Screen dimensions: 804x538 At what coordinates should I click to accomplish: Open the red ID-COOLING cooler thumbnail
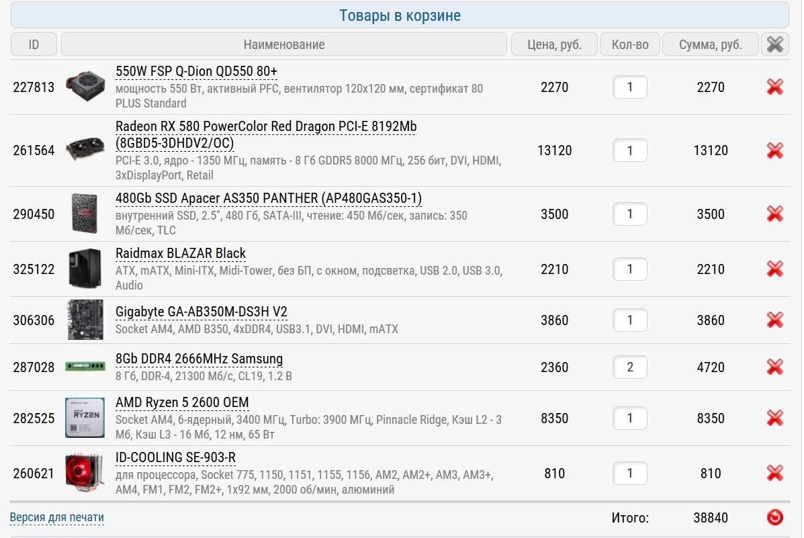coord(85,472)
